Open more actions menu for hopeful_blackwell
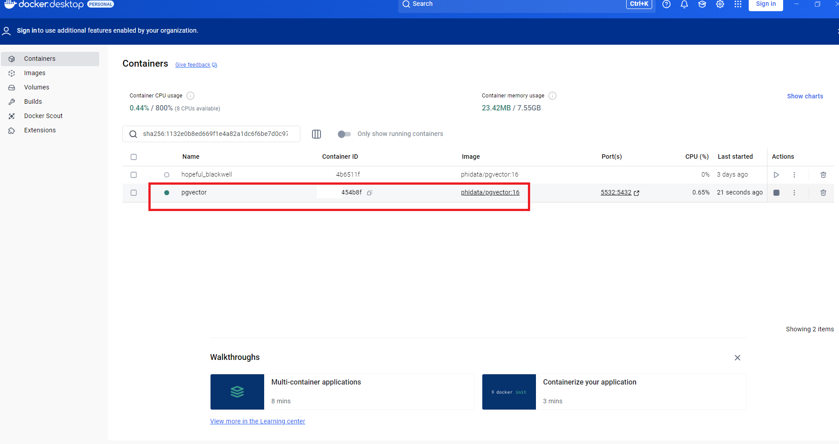 [794, 175]
